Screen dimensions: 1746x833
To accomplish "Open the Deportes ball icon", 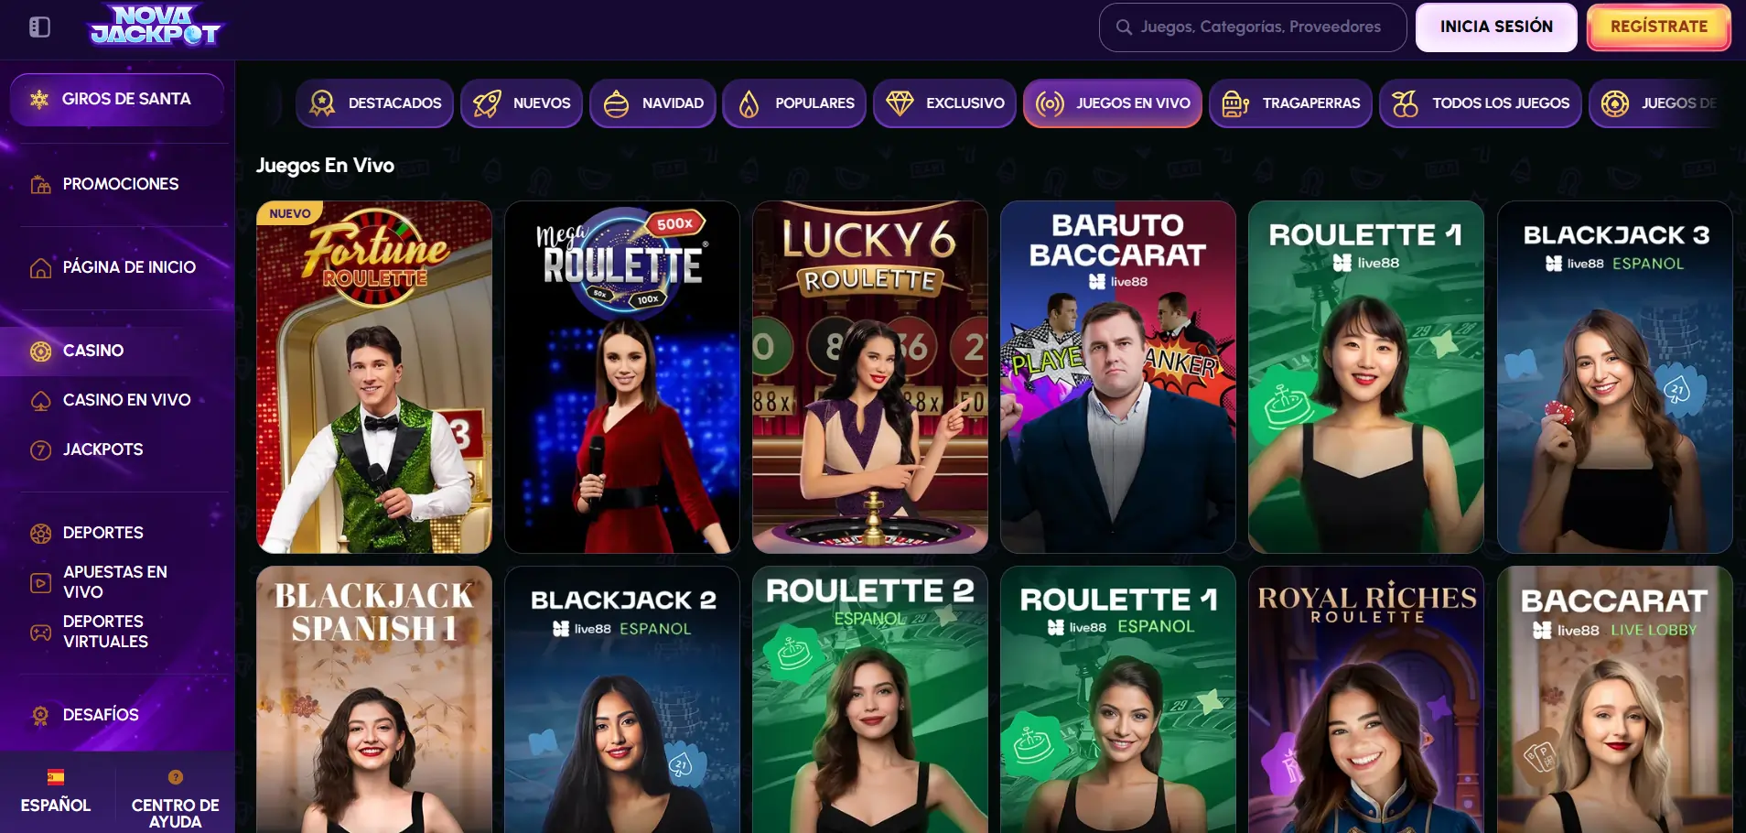I will click(x=40, y=533).
